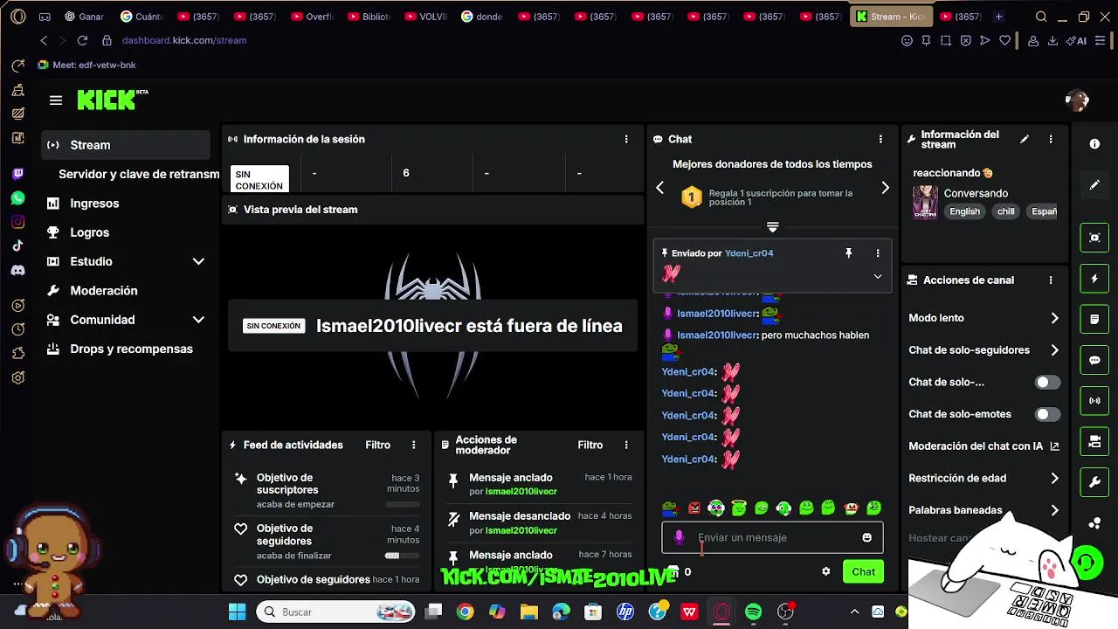Toggle stream preview widget in right sidebar

pos(1094,238)
